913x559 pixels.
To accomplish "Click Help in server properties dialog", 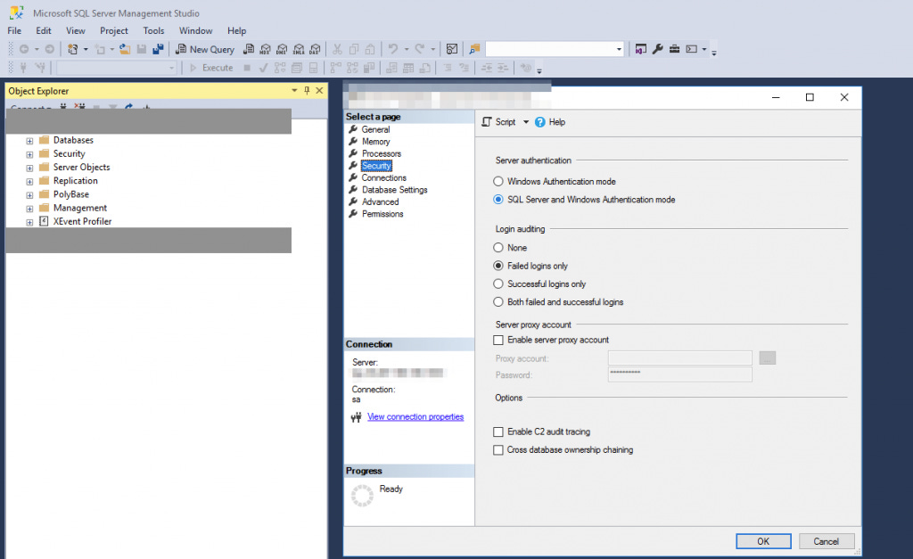I will 550,122.
